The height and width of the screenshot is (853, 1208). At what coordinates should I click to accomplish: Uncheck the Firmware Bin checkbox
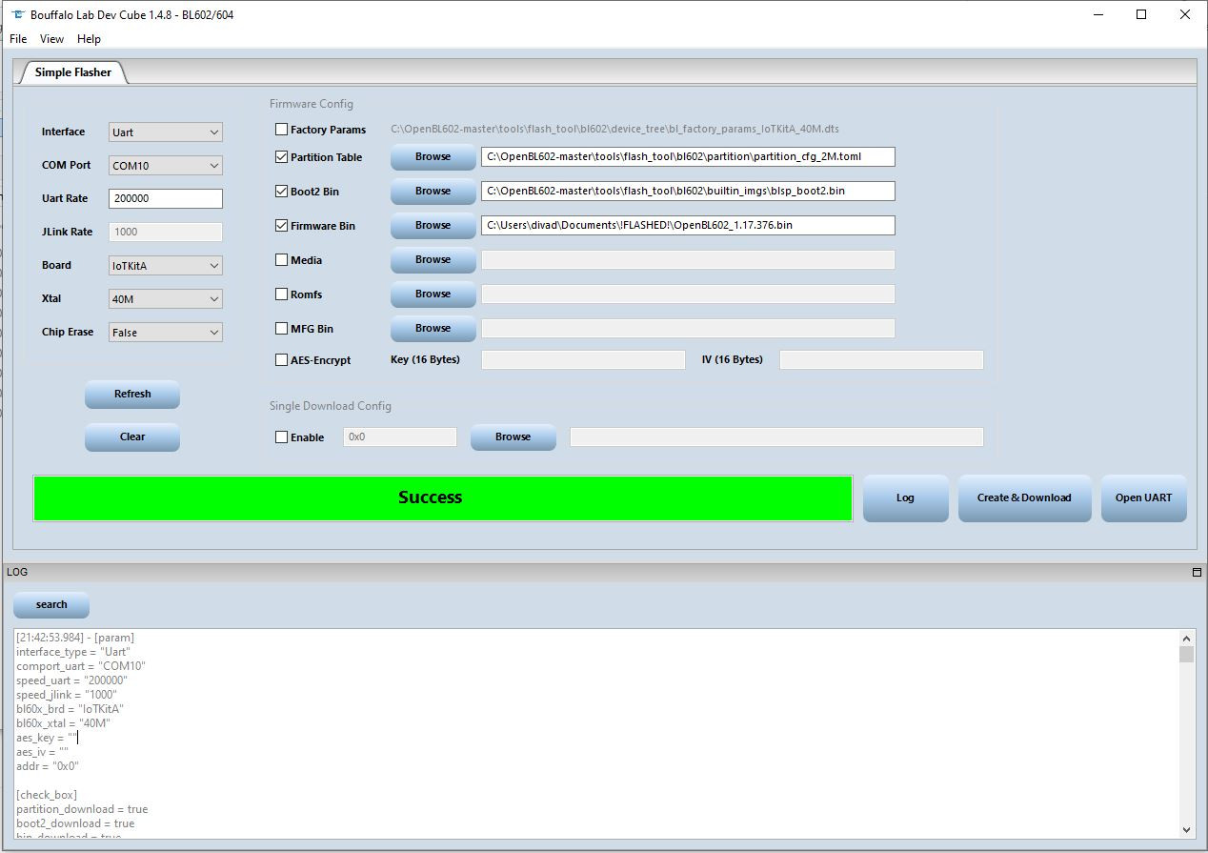pyautogui.click(x=281, y=225)
